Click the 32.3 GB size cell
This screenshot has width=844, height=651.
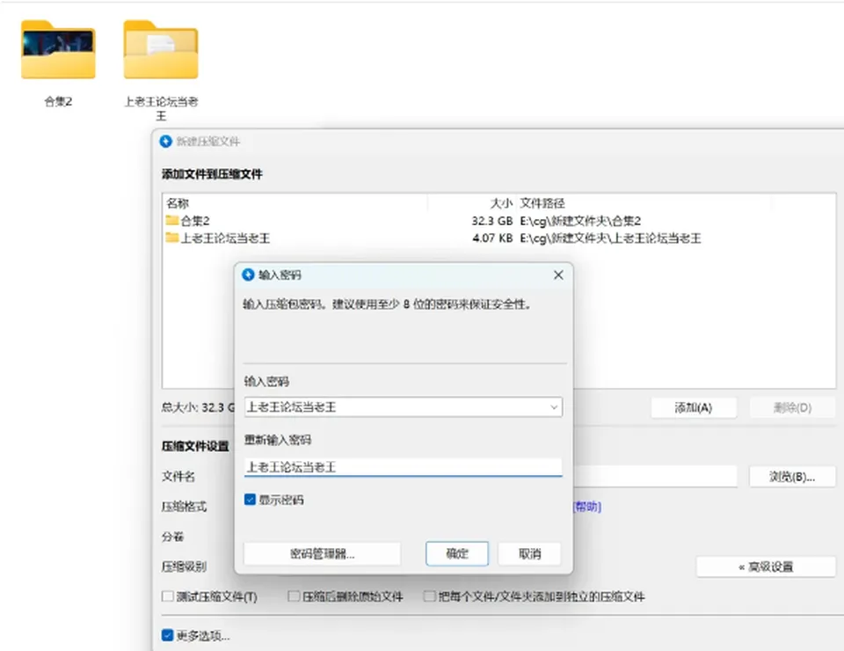tap(492, 221)
